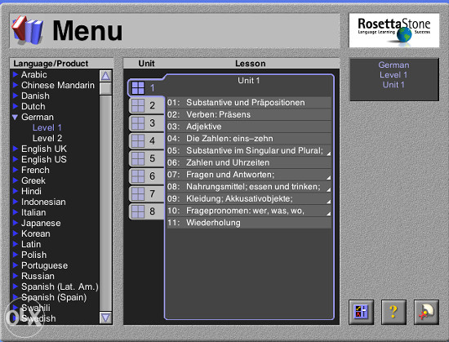
Task: Click the exit program icon button
Action: 426,312
